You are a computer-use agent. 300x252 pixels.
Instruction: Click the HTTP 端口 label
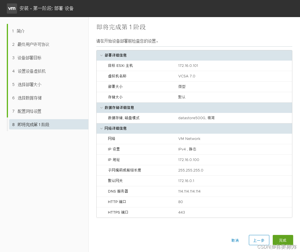point(117,202)
